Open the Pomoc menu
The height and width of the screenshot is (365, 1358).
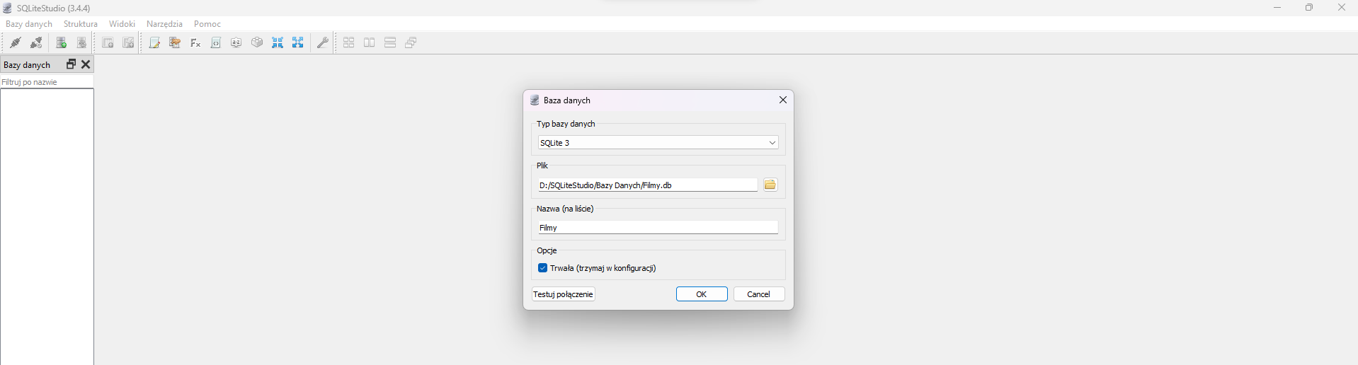[x=207, y=24]
